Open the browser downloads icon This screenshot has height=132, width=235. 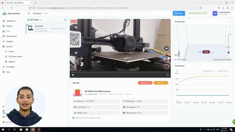tap(223, 8)
